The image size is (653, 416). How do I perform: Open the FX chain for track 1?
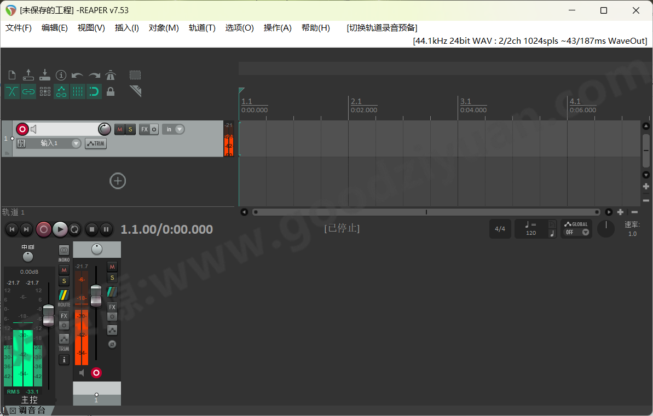point(145,129)
